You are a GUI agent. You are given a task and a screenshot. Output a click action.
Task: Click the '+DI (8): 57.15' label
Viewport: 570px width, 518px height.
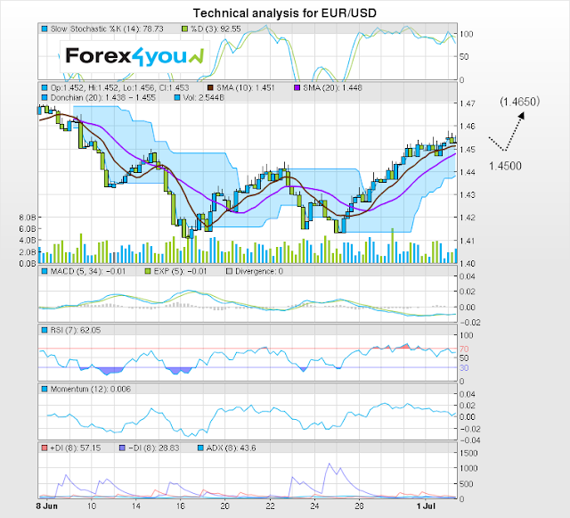pyautogui.click(x=75, y=448)
